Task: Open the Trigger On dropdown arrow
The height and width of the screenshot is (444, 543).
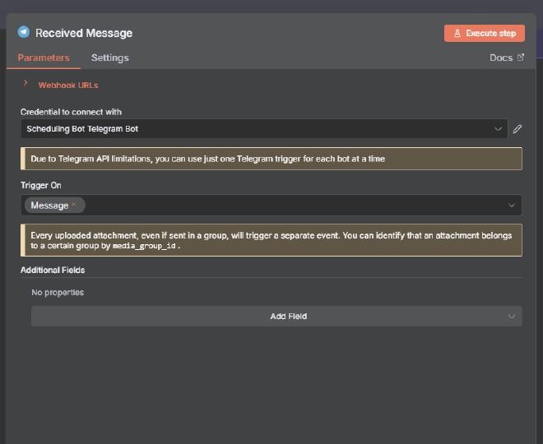Action: (511, 206)
